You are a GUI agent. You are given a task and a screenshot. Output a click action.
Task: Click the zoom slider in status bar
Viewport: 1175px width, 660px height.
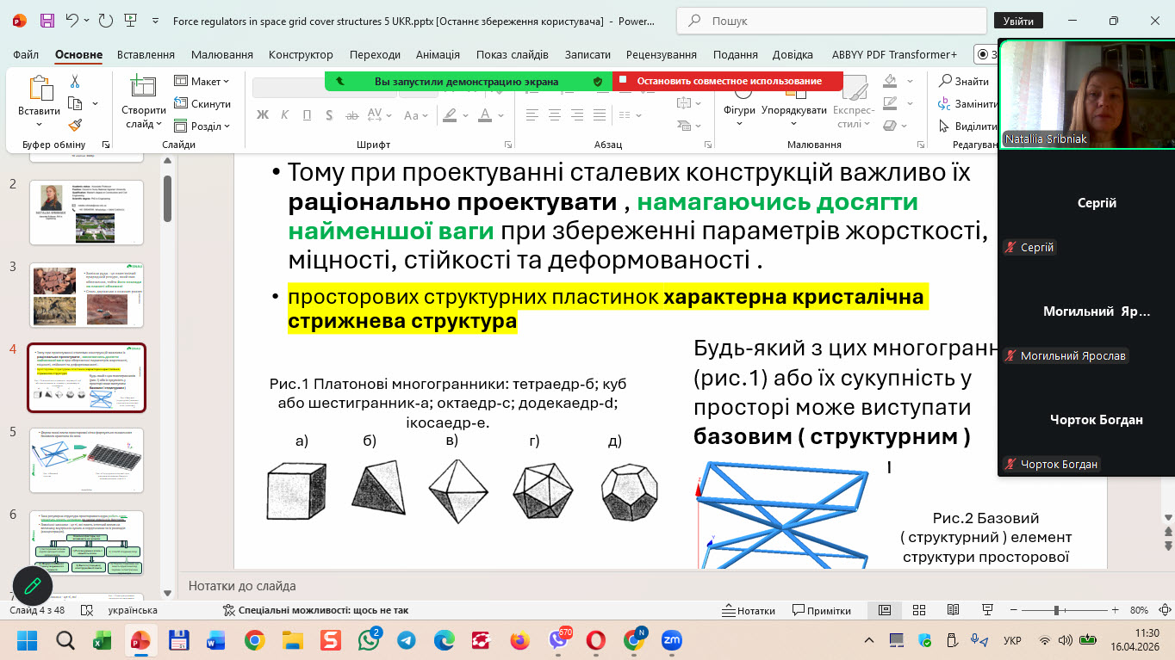click(x=1057, y=610)
